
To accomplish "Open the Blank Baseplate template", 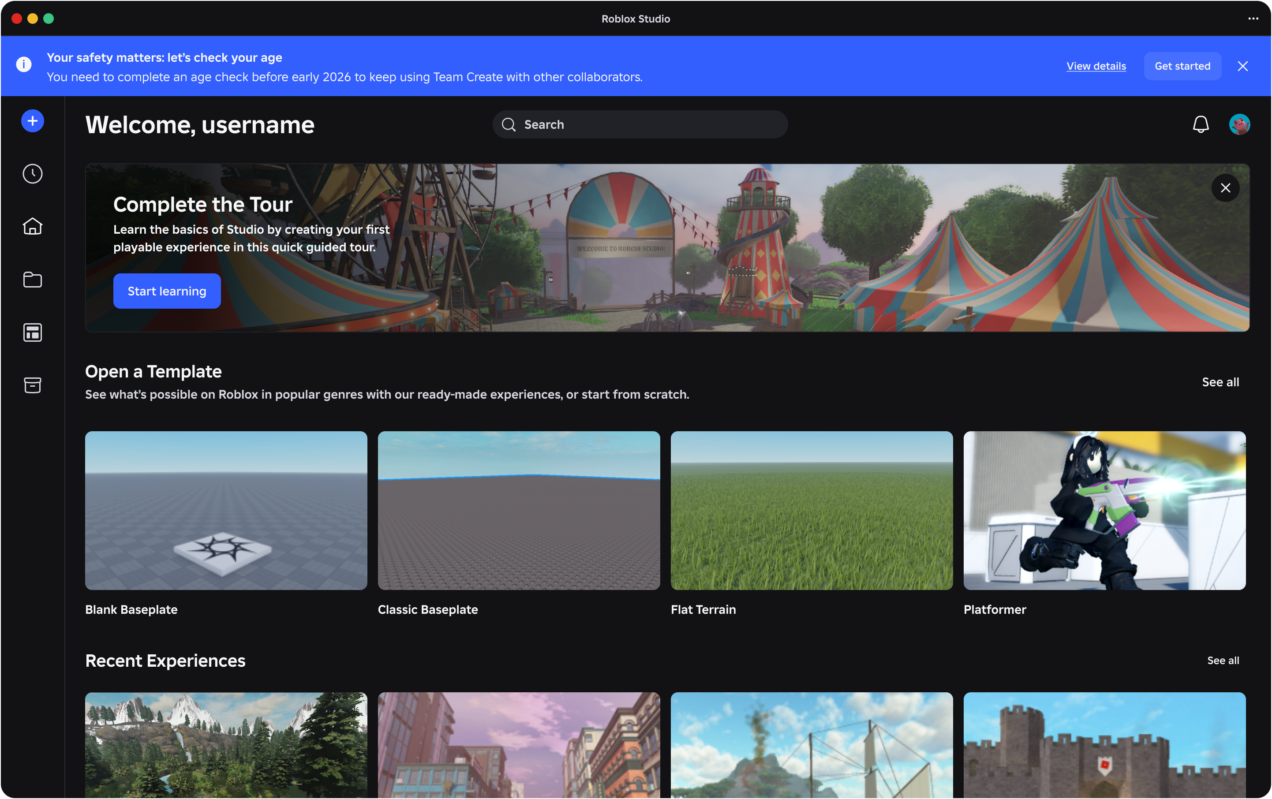I will pos(225,510).
